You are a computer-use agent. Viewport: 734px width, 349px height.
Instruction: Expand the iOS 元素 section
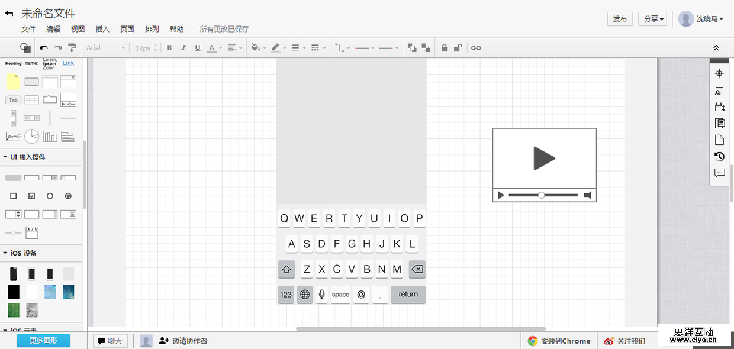click(x=24, y=329)
